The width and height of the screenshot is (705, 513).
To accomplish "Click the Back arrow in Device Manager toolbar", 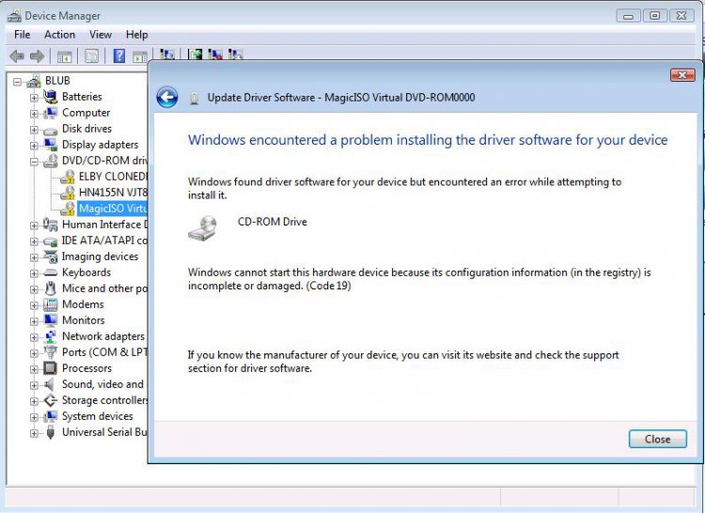I will coord(17,56).
